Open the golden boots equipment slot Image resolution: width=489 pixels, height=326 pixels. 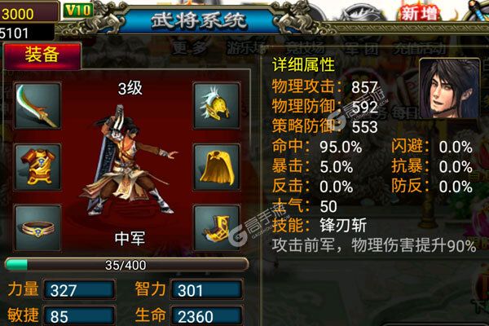217,228
